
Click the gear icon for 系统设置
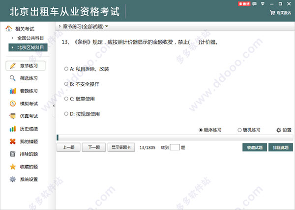13,179
